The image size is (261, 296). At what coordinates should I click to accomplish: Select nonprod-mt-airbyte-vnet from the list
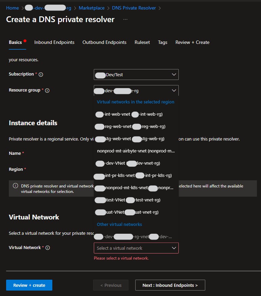pyautogui.click(x=135, y=151)
